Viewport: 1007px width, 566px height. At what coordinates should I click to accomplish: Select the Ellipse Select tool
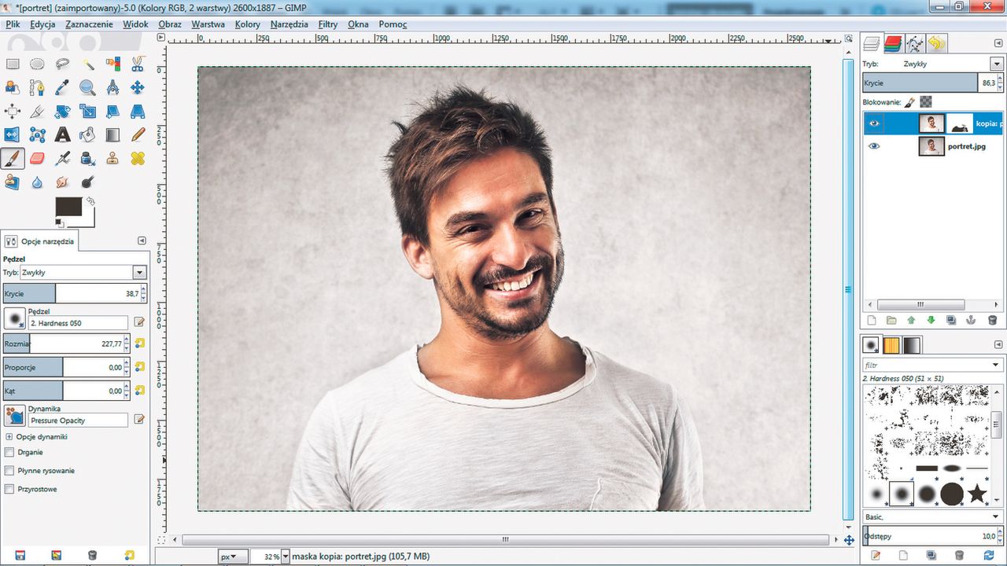[x=37, y=64]
